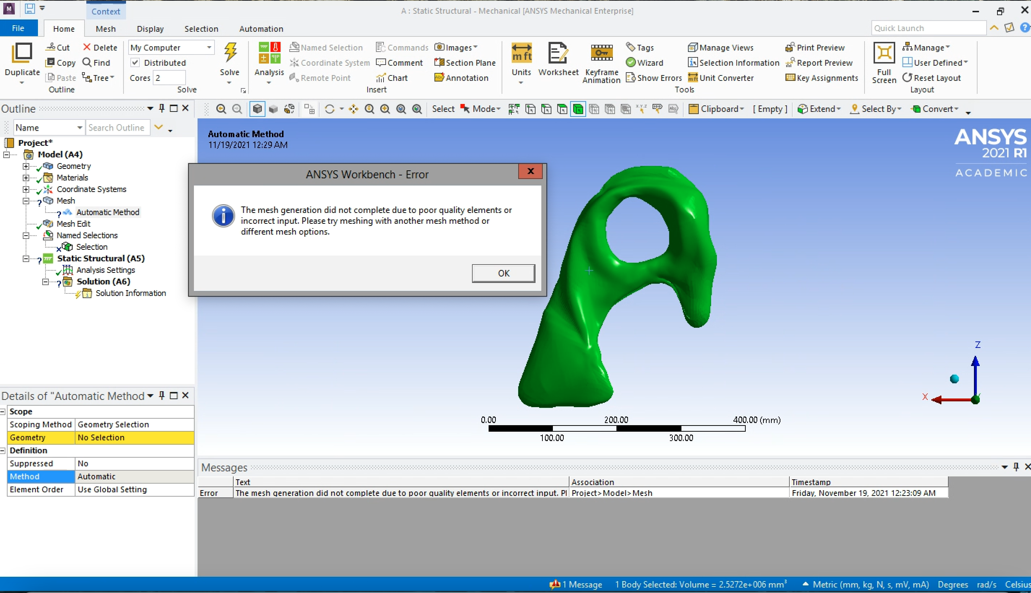Pin the Details panel
This screenshot has height=593, width=1031.
[x=162, y=396]
